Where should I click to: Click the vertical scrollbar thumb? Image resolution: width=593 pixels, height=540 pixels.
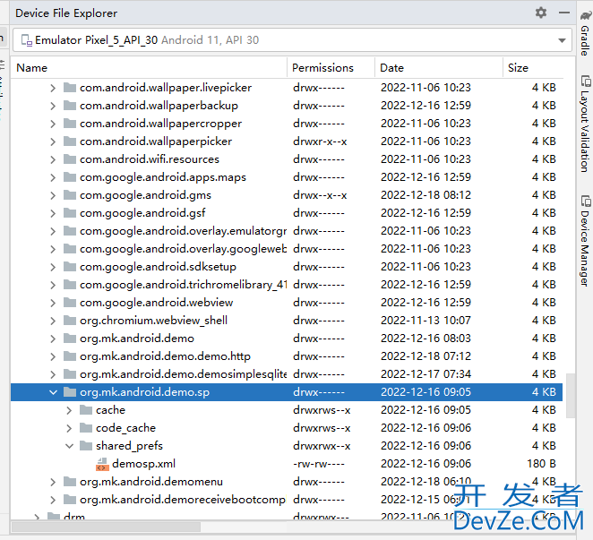pos(571,396)
